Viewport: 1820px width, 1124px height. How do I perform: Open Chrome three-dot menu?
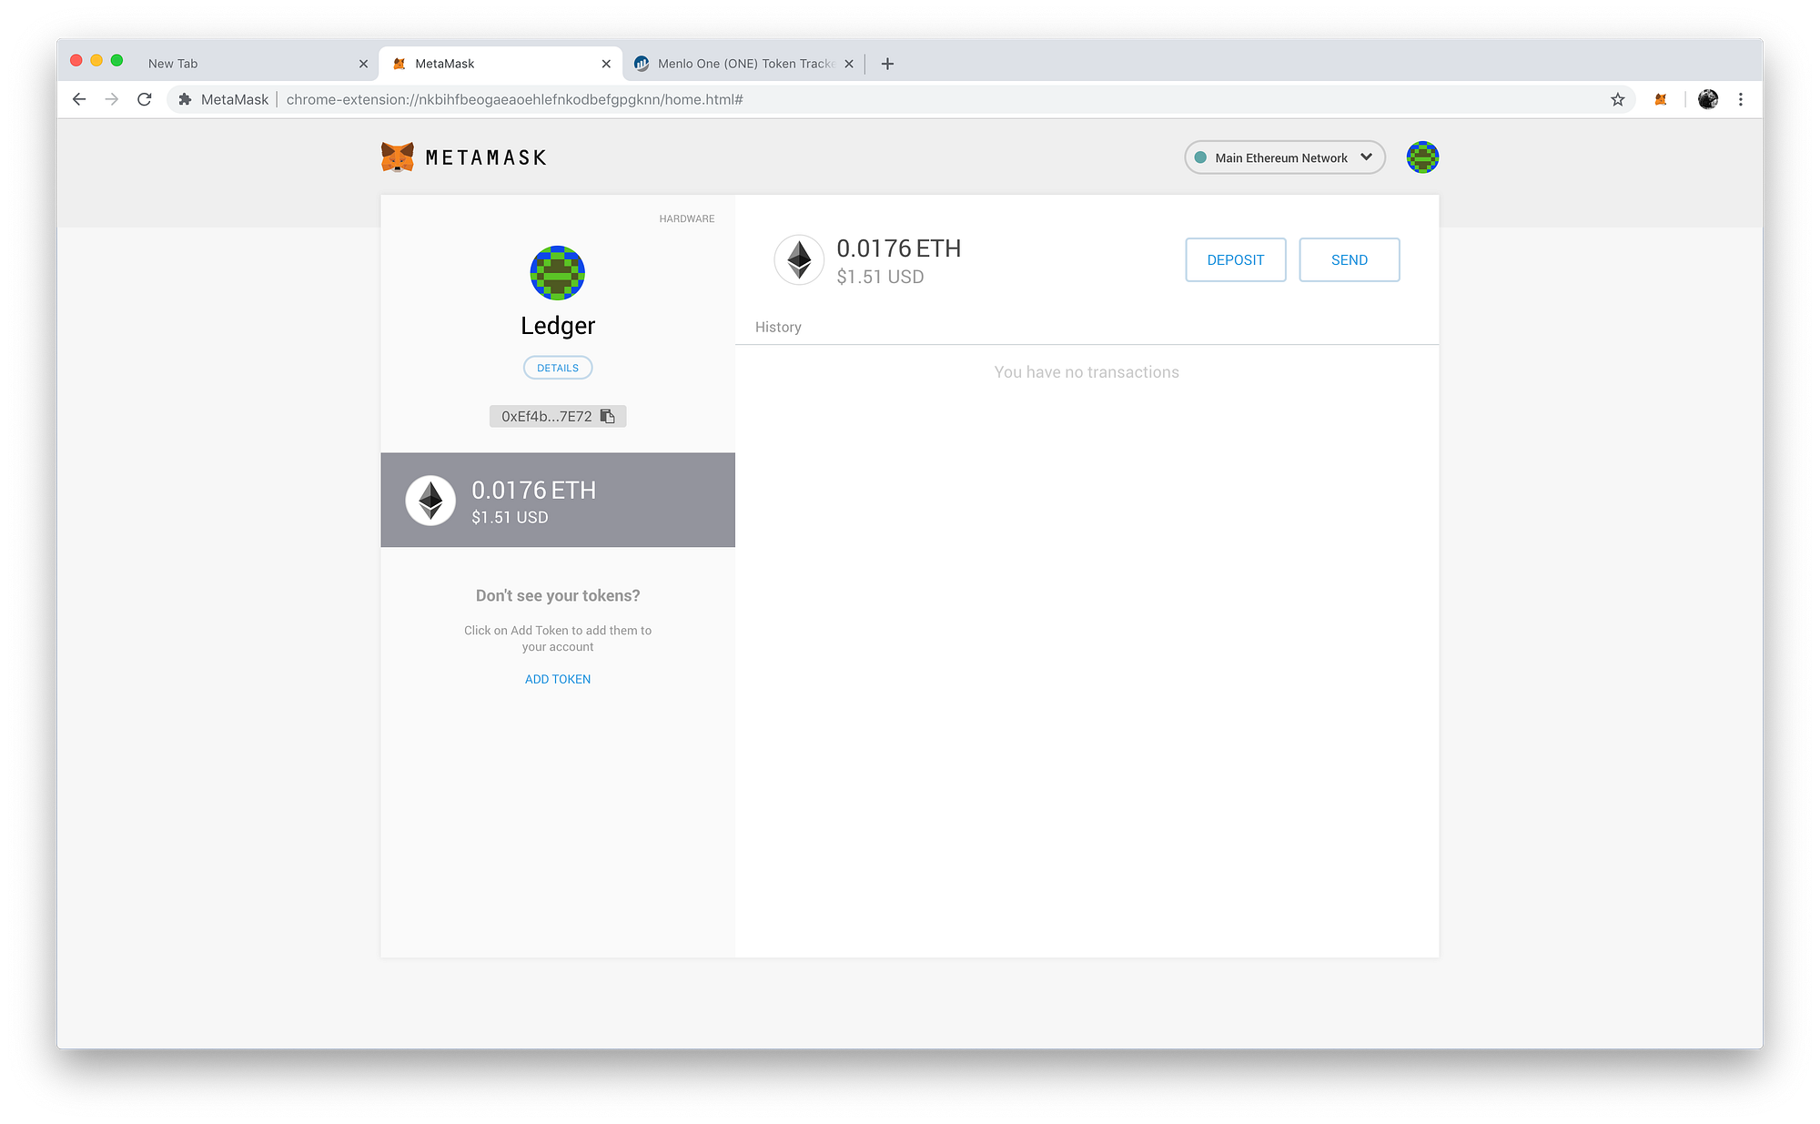pos(1740,99)
